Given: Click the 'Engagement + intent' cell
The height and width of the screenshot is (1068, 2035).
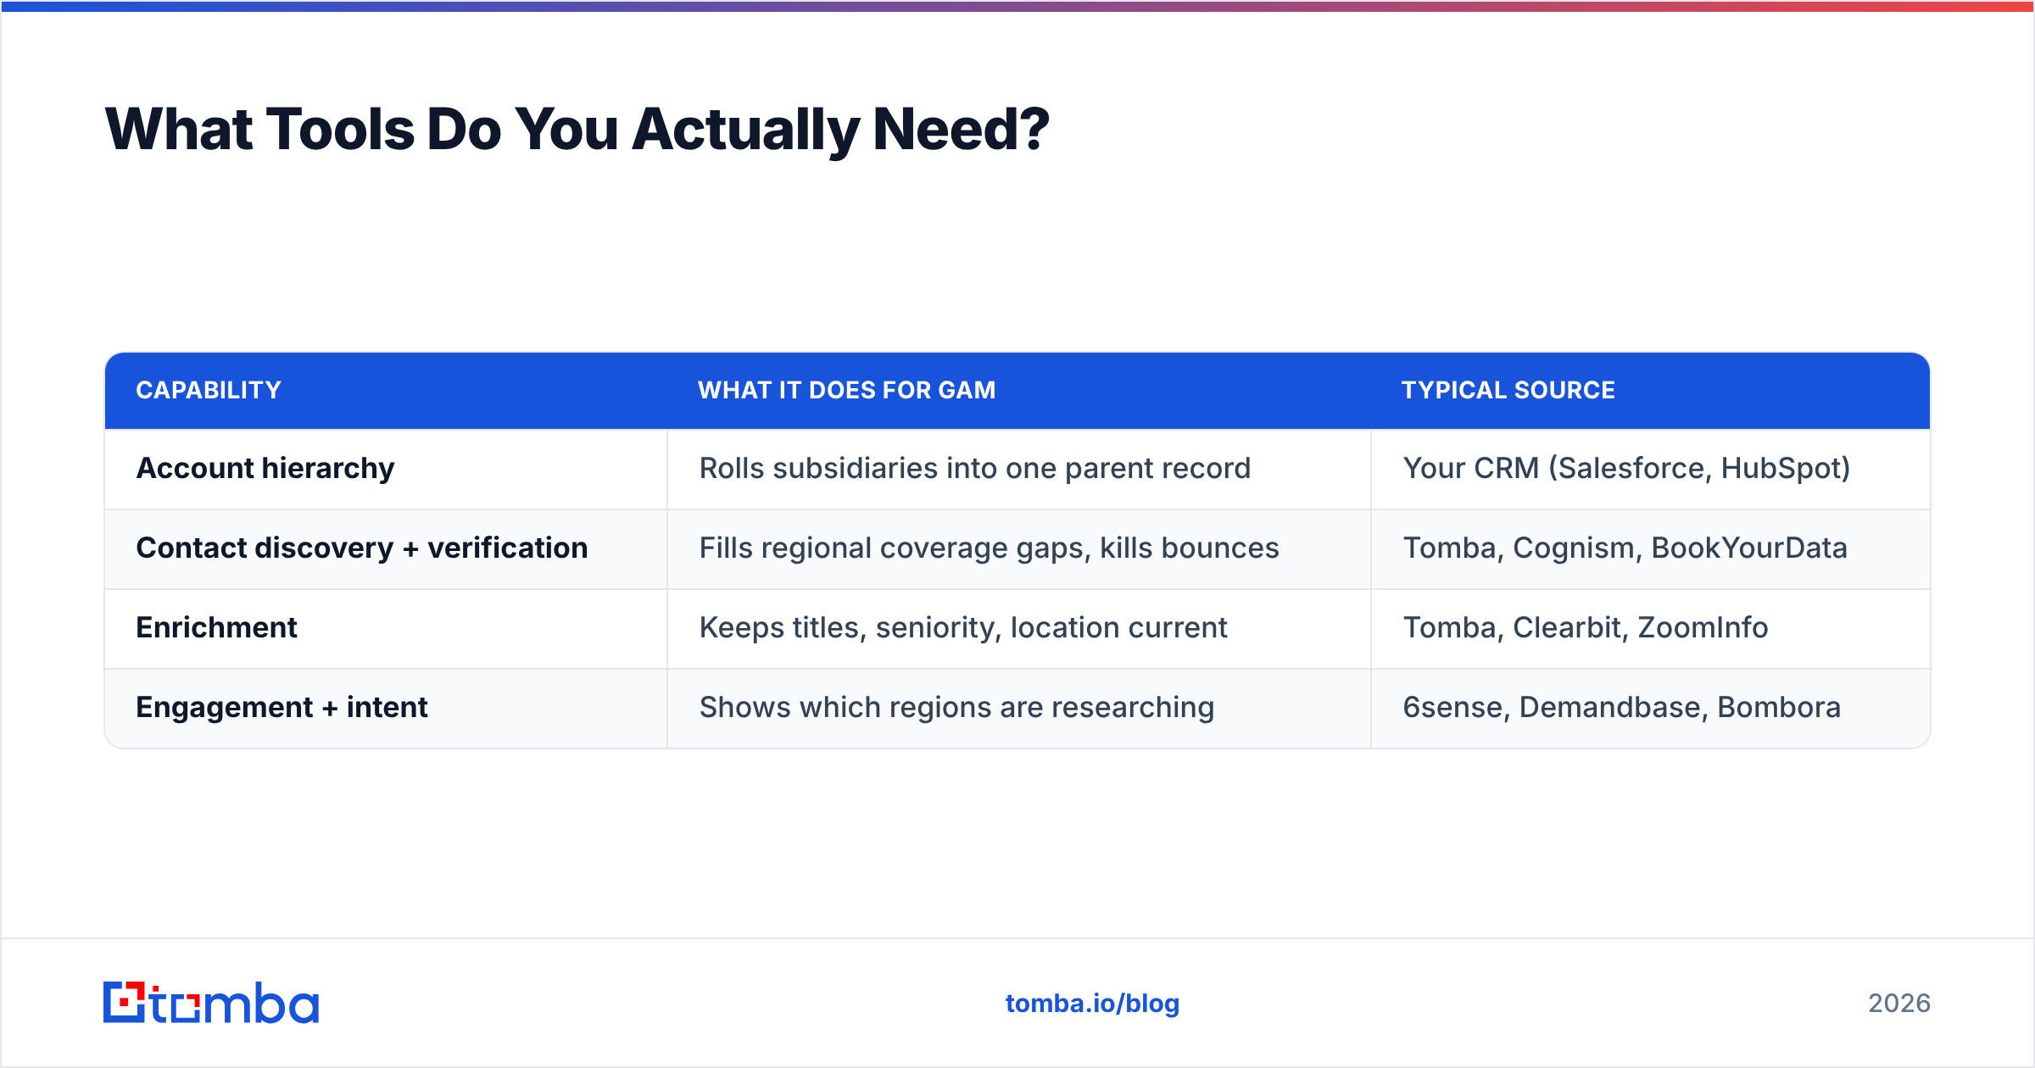Looking at the screenshot, I should click(x=386, y=708).
